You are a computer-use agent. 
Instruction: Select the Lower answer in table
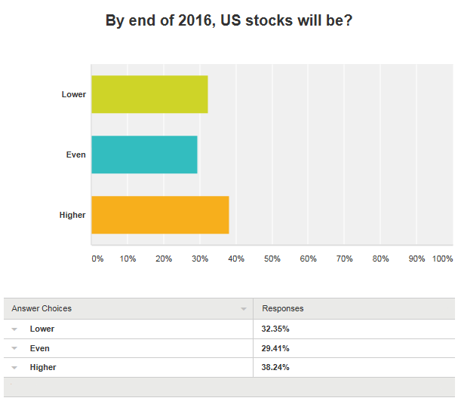click(x=42, y=329)
